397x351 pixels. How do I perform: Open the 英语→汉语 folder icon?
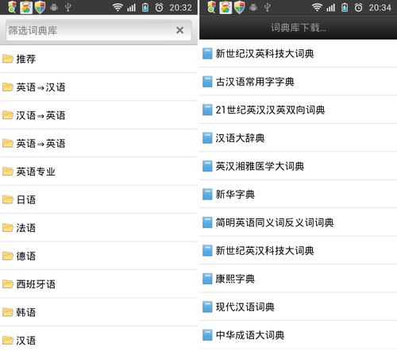(8, 87)
